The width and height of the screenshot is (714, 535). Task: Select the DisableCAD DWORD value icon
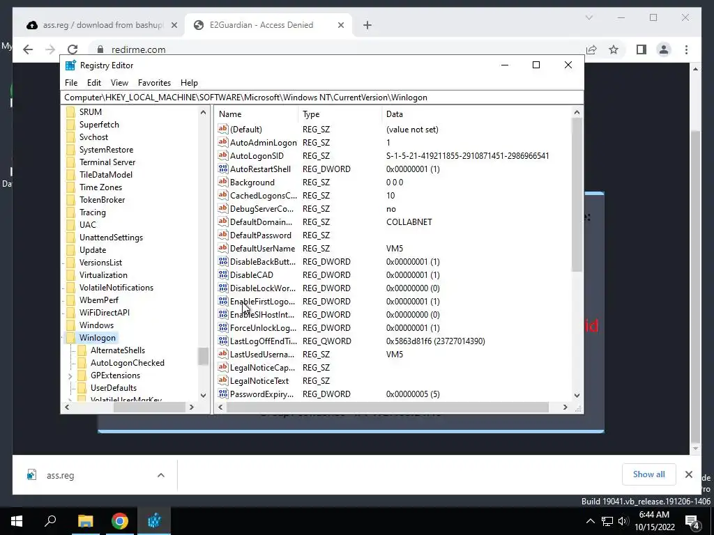point(222,274)
